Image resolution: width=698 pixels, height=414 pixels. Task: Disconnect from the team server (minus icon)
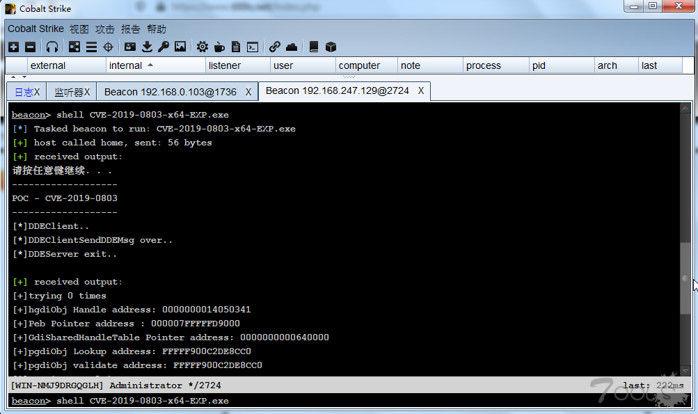point(30,47)
